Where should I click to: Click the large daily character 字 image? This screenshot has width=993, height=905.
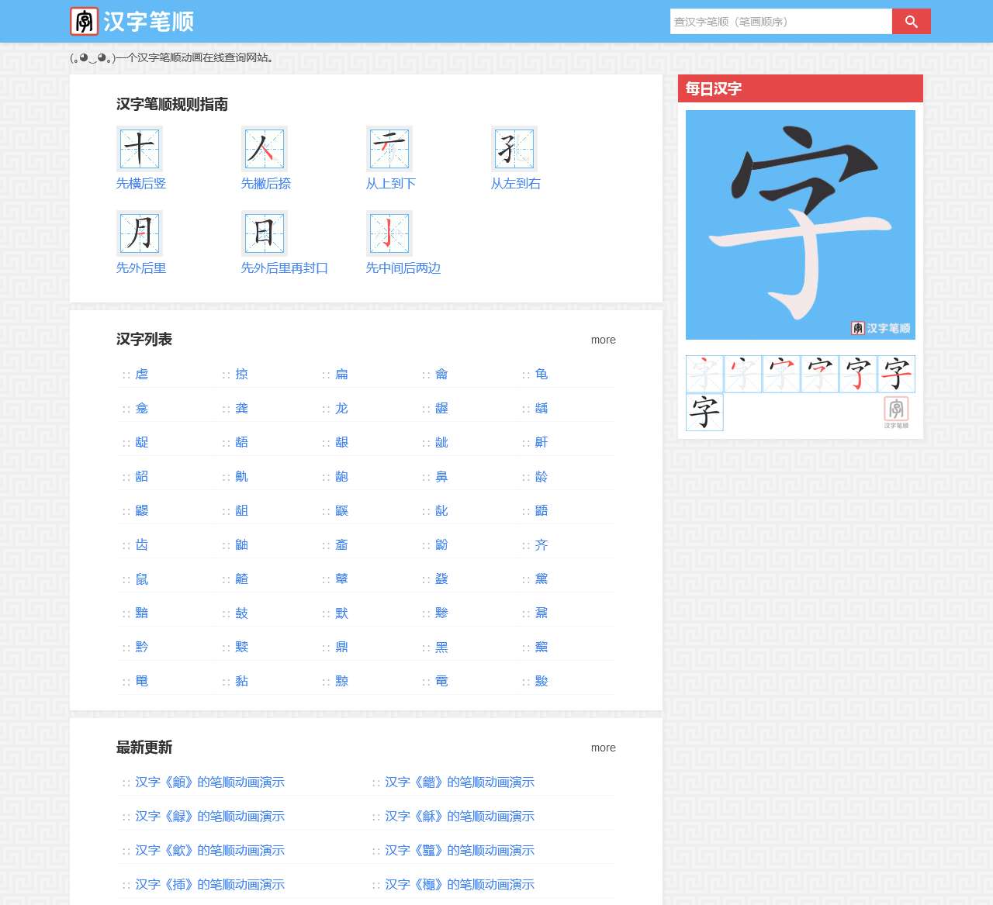(x=800, y=223)
